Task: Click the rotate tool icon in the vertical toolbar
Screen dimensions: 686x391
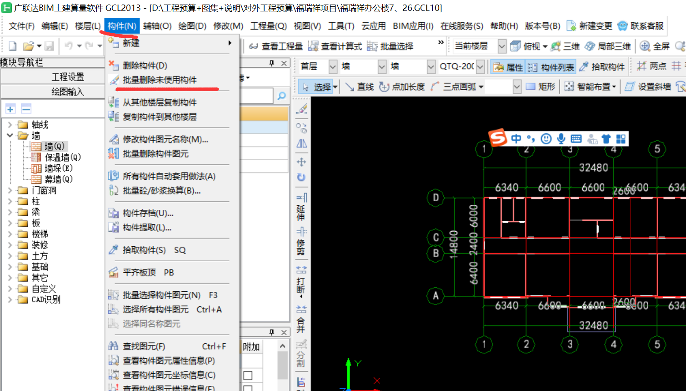Action: (301, 178)
